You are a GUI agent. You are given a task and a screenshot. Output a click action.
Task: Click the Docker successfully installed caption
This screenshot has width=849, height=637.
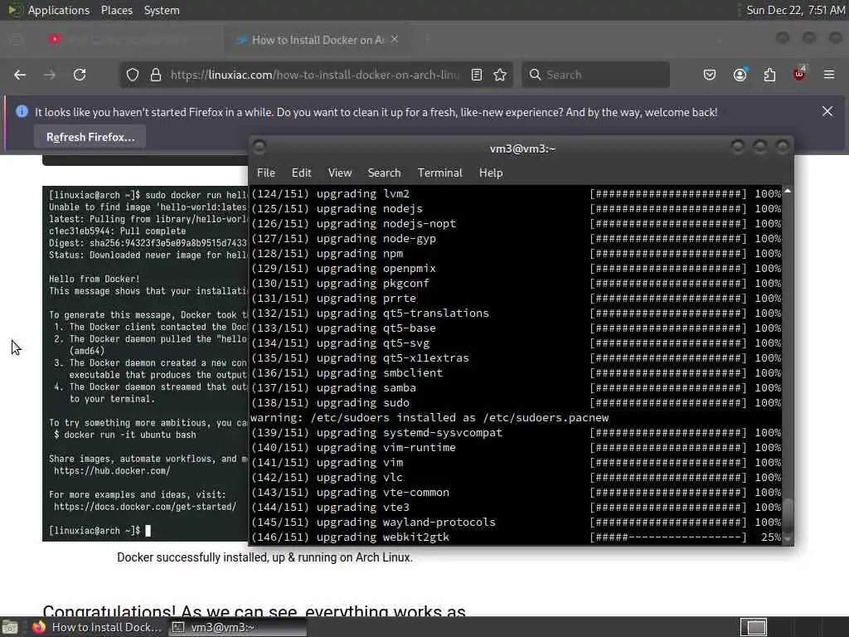264,557
